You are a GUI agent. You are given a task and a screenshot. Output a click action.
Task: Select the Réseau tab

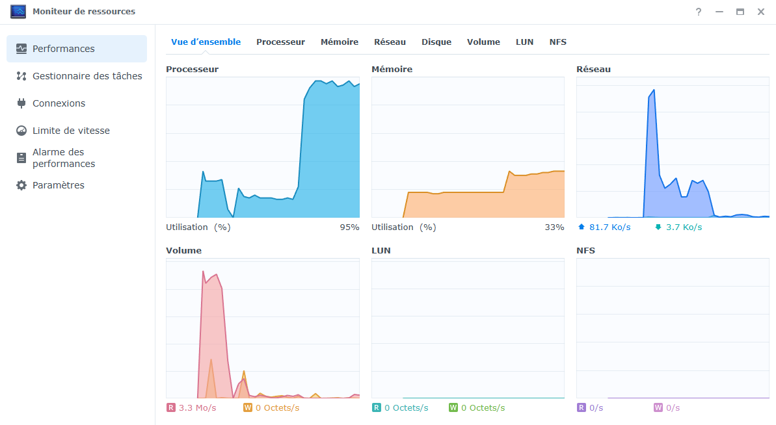tap(390, 42)
